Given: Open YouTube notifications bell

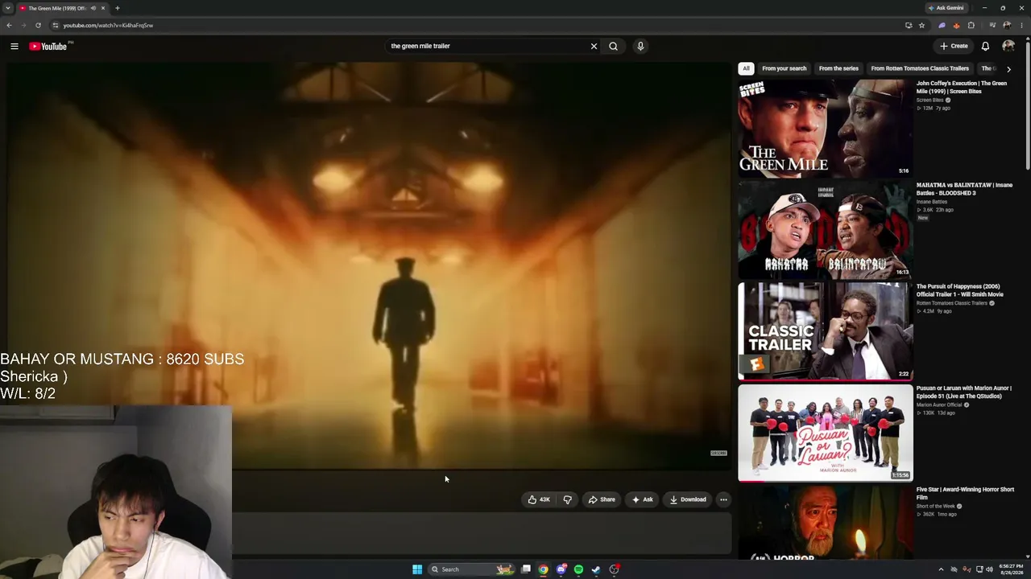Looking at the screenshot, I should 985,46.
